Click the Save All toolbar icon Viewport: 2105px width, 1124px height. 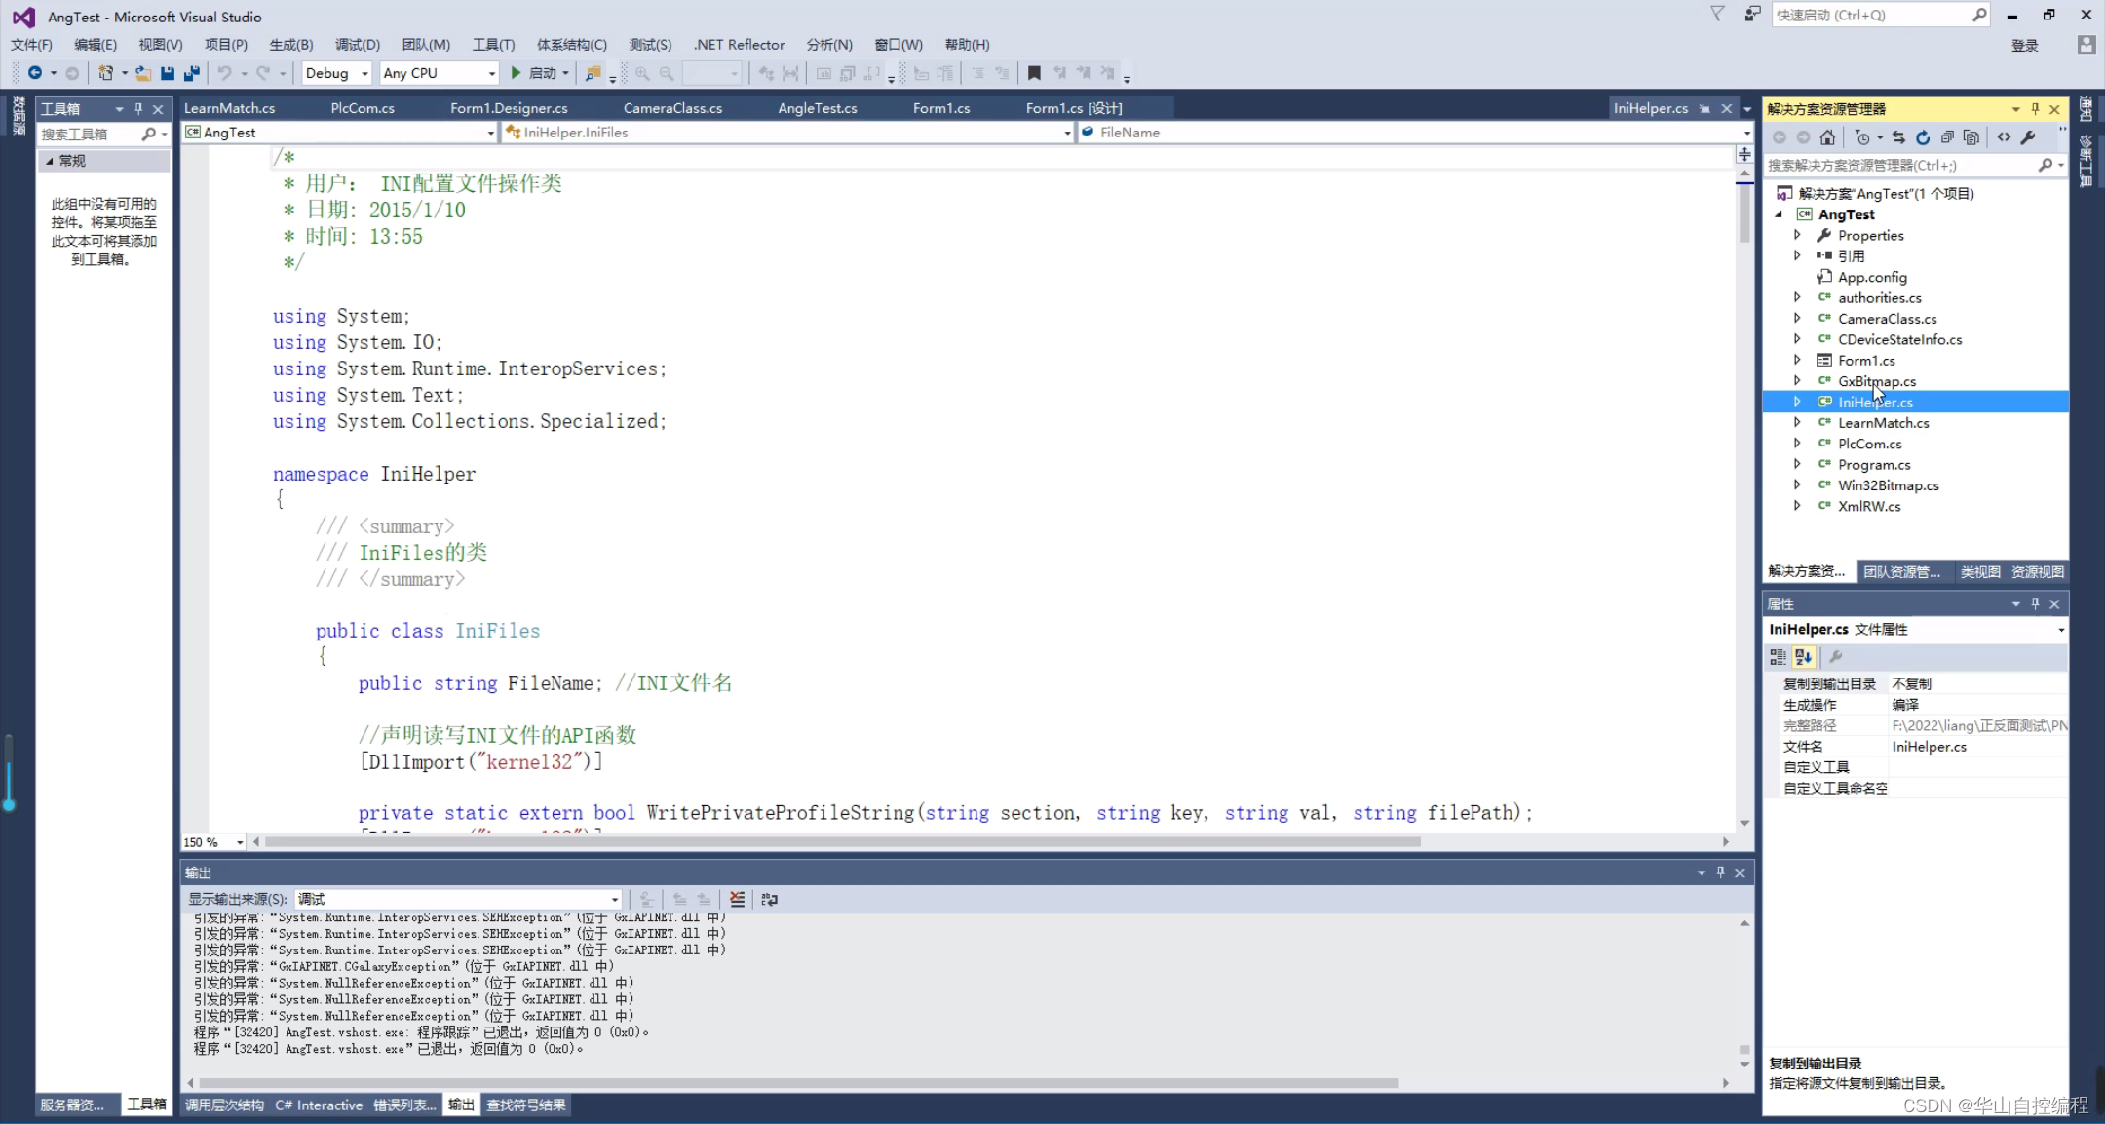pos(192,73)
